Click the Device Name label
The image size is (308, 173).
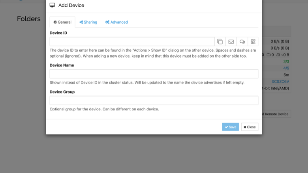pos(62,65)
